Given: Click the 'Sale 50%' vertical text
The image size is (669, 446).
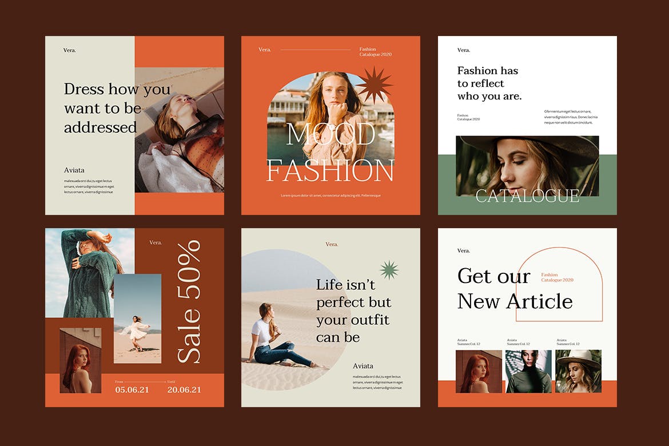Looking at the screenshot, I should (x=189, y=301).
